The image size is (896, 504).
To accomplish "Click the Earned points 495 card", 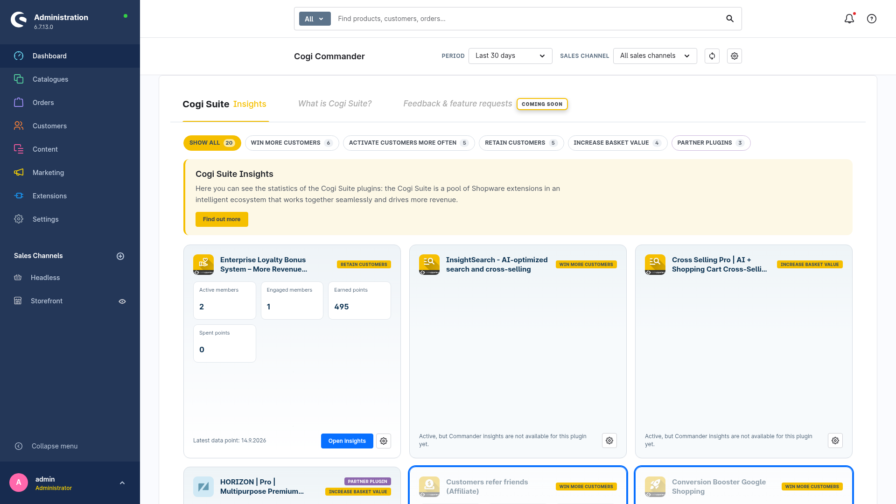I will 359,301.
